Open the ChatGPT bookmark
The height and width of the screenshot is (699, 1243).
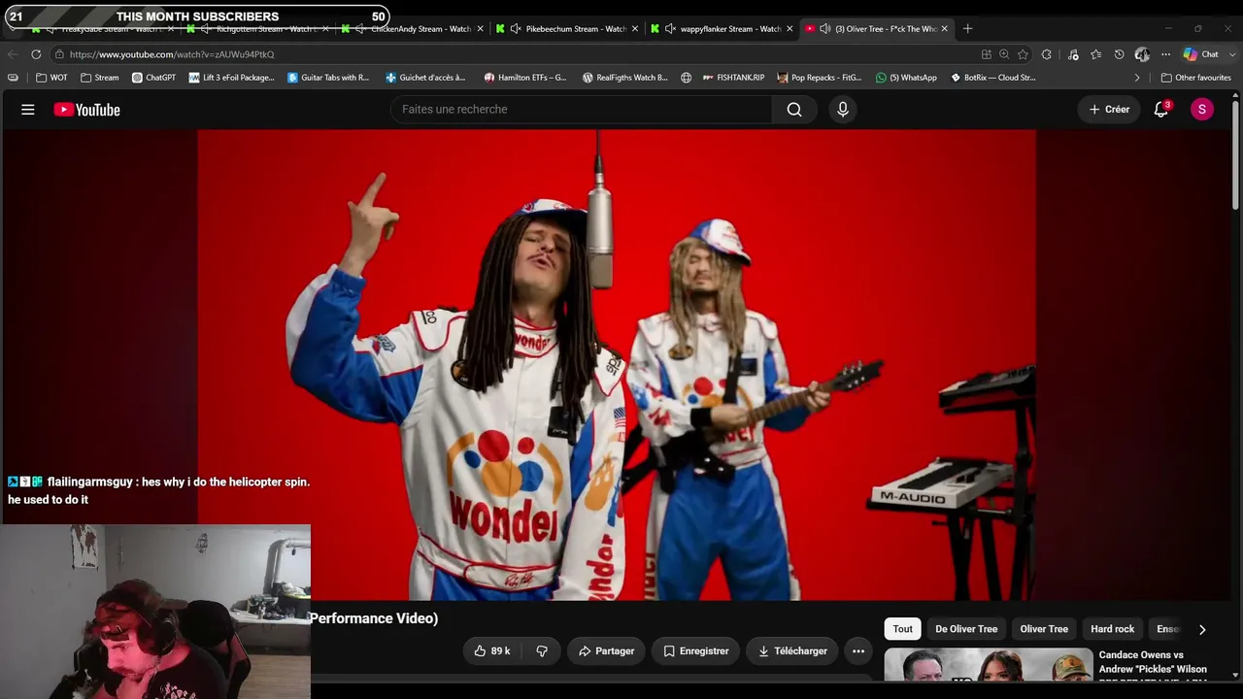(x=153, y=78)
